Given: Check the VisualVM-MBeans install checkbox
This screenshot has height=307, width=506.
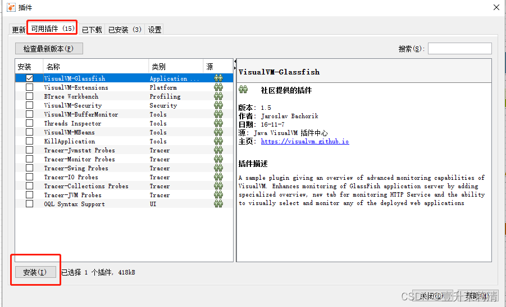Looking at the screenshot, I should coord(29,132).
